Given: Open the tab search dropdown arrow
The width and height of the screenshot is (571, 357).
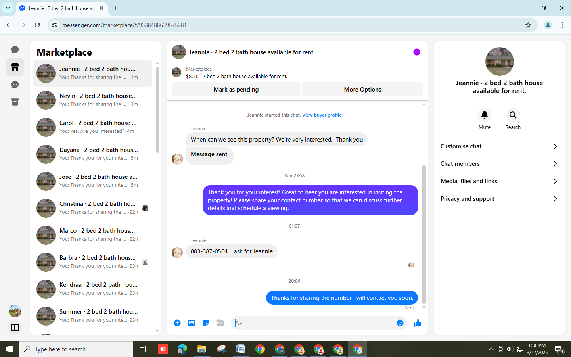Looking at the screenshot, I should (8, 8).
